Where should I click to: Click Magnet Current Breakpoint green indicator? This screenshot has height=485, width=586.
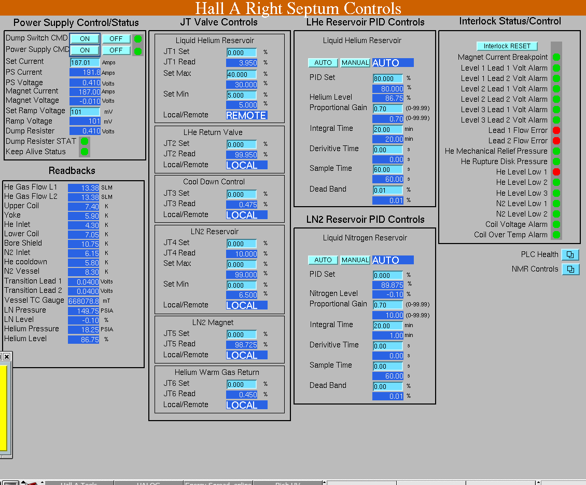coord(556,57)
